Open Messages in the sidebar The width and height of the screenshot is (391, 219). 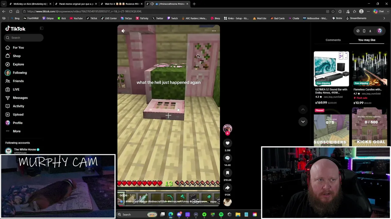pyautogui.click(x=20, y=98)
